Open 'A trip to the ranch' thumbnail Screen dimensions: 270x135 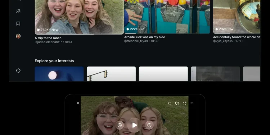[x=80, y=17]
